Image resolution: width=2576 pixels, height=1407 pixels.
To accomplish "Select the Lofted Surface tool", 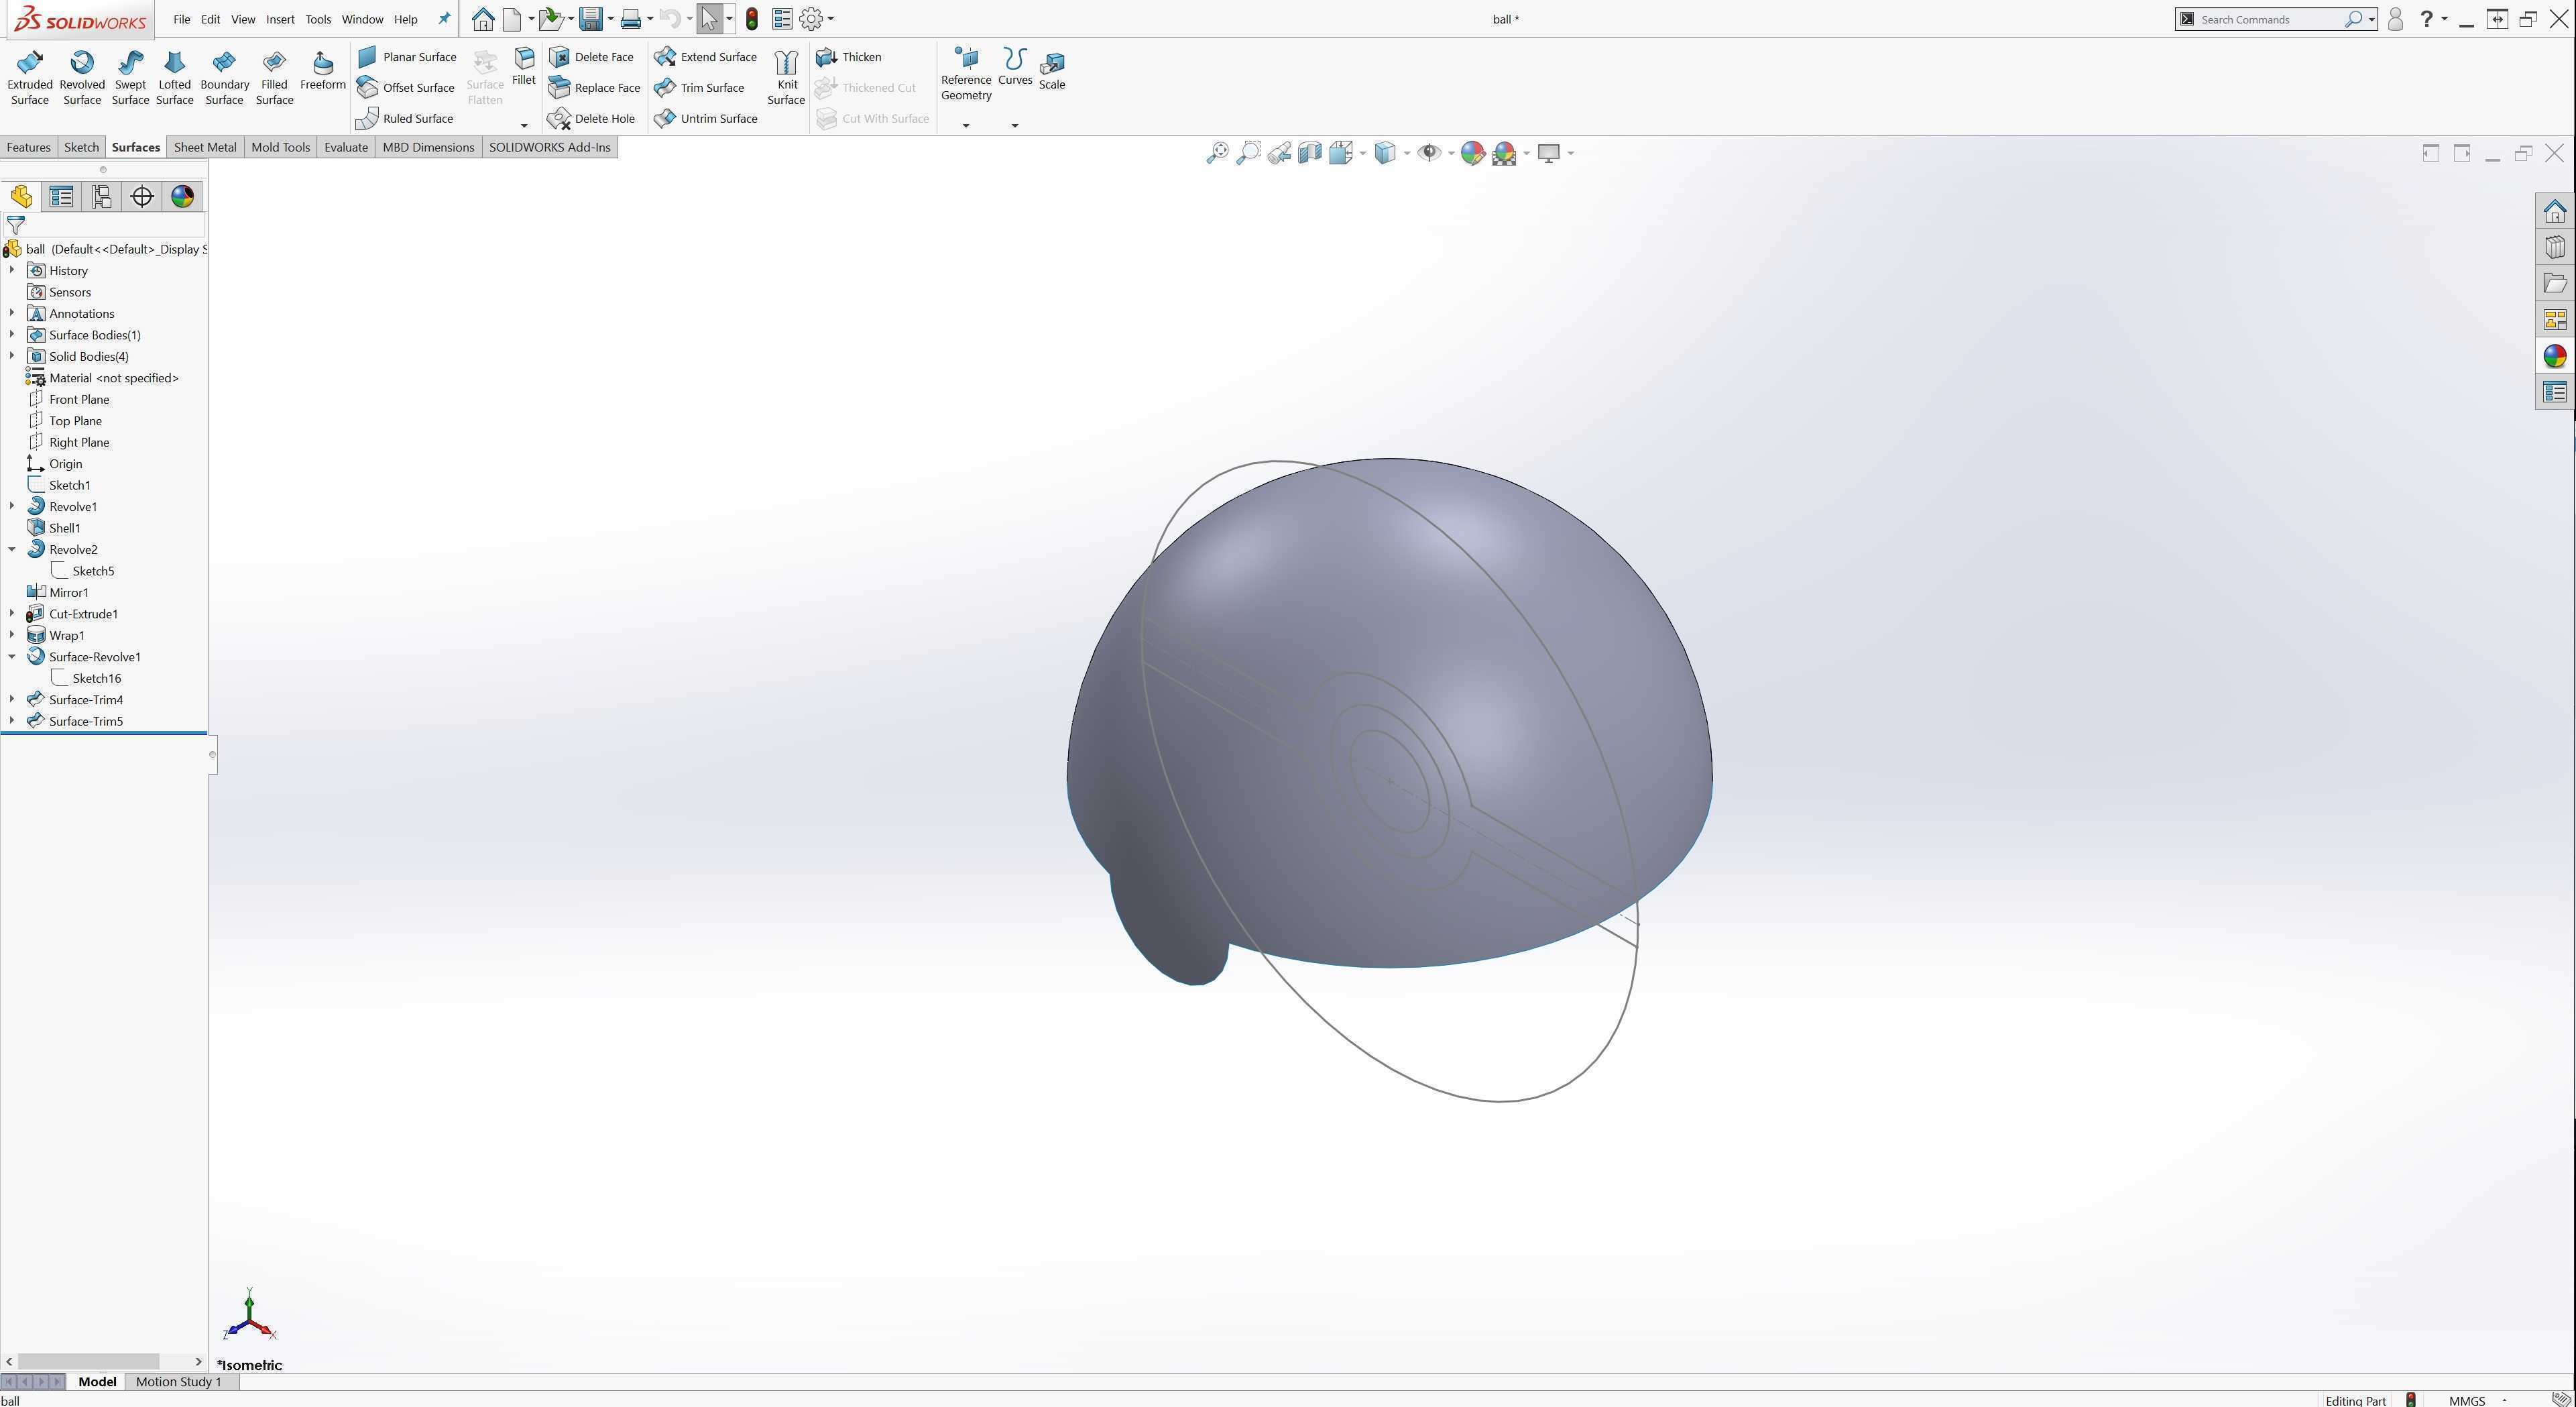I will click(x=174, y=78).
